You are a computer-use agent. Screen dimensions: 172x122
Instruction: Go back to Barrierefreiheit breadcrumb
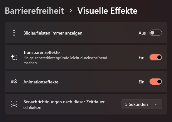(x=34, y=11)
